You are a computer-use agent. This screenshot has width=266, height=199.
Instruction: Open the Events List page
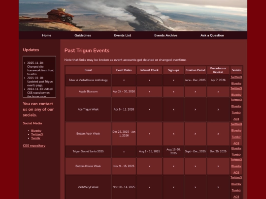(x=123, y=35)
